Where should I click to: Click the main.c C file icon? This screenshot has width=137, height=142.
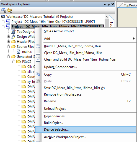(x=19, y=52)
